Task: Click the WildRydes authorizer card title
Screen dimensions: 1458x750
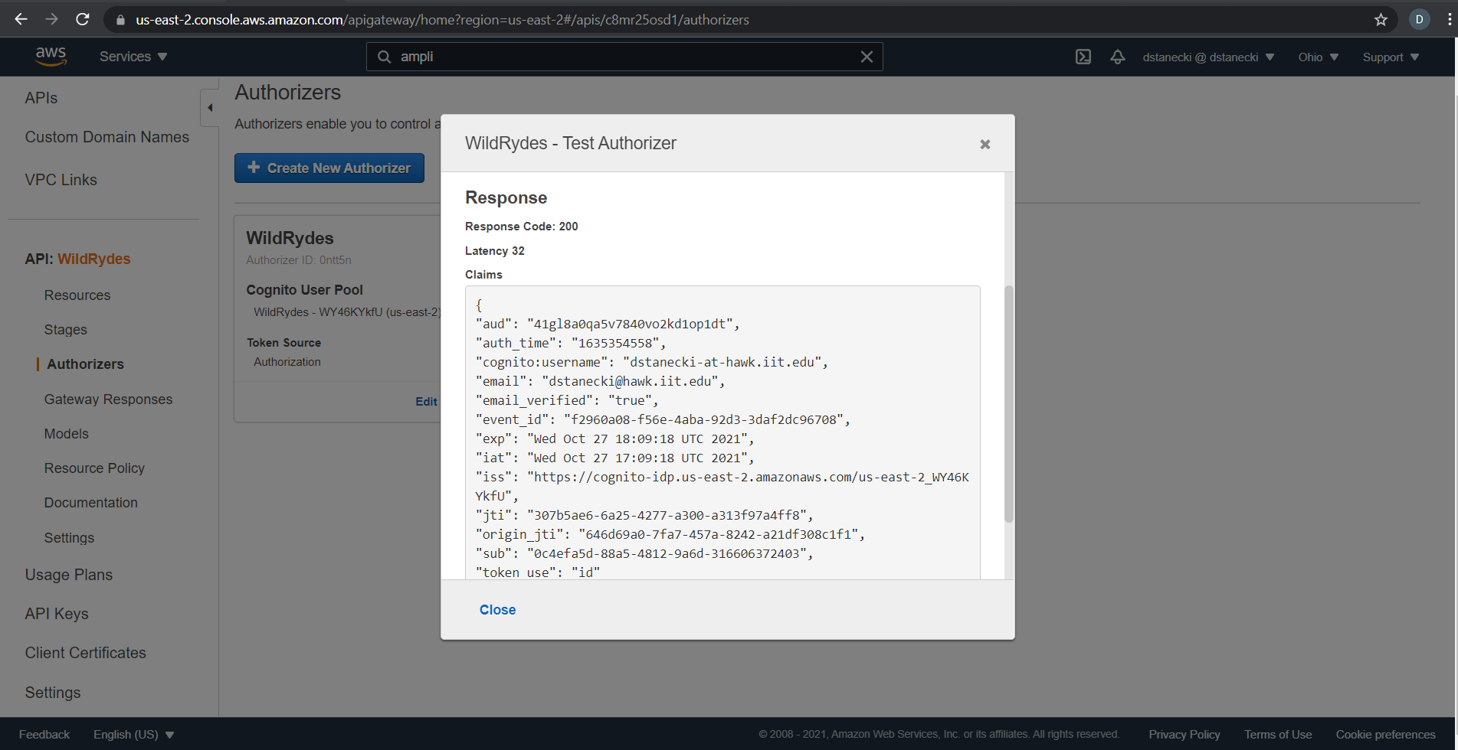Action: pos(290,238)
